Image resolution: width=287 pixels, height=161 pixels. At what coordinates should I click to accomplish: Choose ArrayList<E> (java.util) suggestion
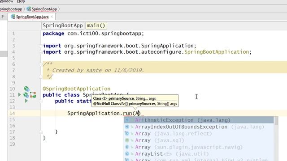(x=199, y=154)
